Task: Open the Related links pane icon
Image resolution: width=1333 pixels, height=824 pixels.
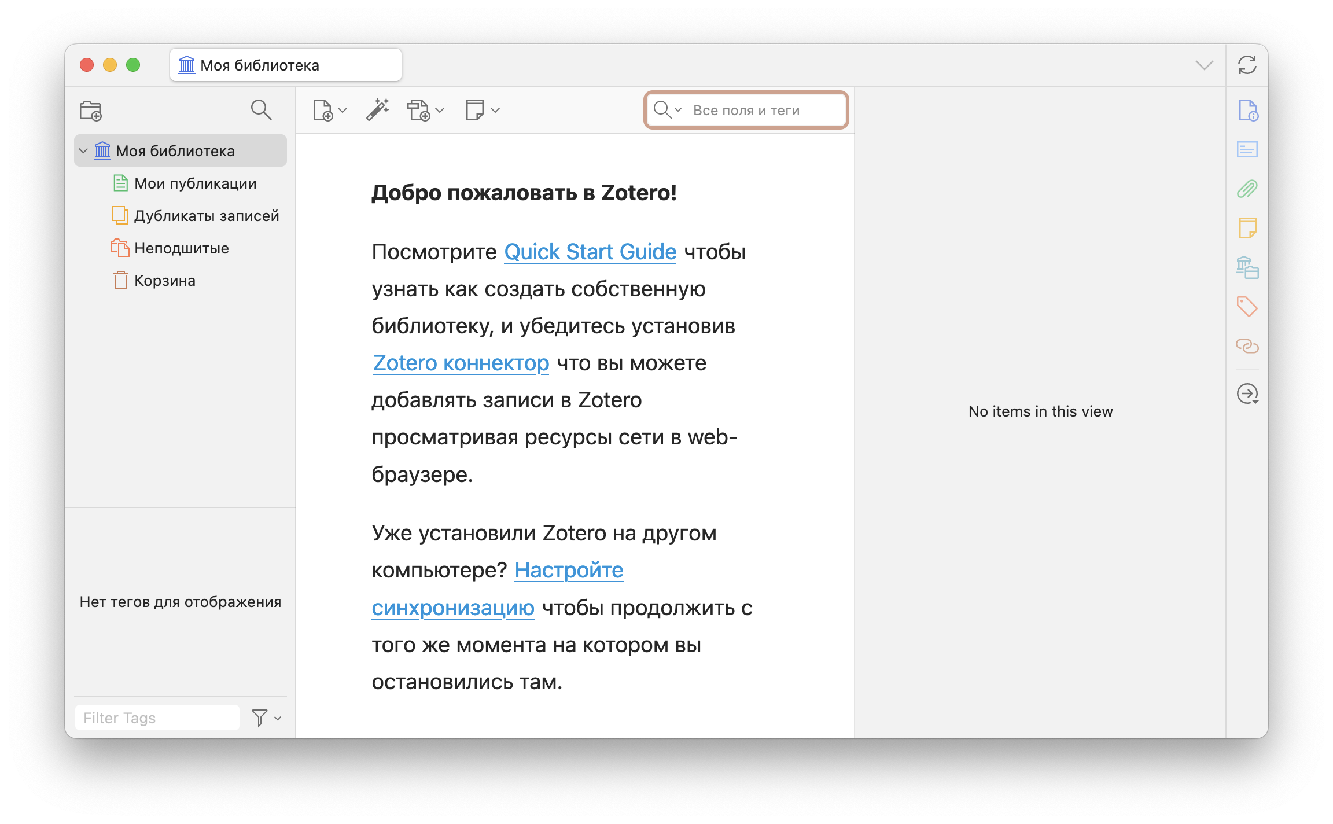Action: (x=1247, y=346)
